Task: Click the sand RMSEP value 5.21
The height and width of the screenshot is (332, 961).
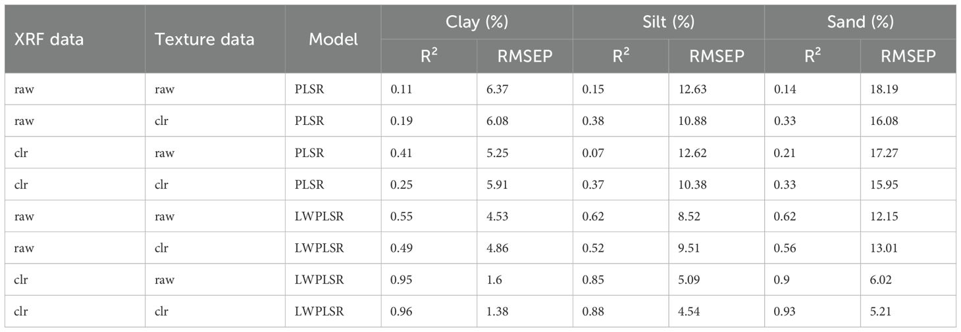Action: (x=881, y=312)
